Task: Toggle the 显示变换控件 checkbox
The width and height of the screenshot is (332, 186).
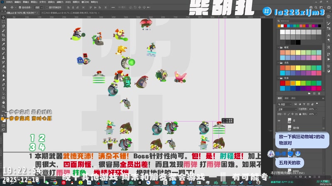Action: 47,7
